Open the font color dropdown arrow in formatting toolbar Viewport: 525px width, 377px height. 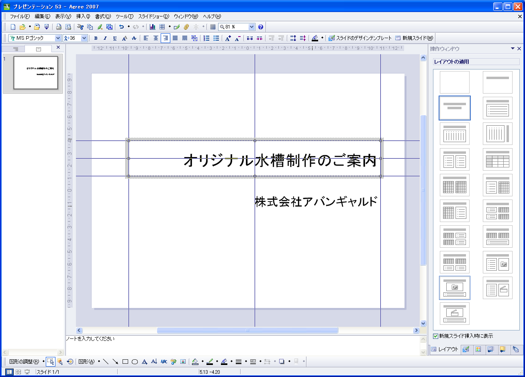pos(322,38)
